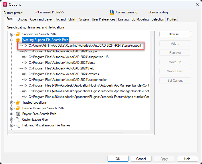Switch to the Display tab

pyautogui.click(x=23, y=19)
